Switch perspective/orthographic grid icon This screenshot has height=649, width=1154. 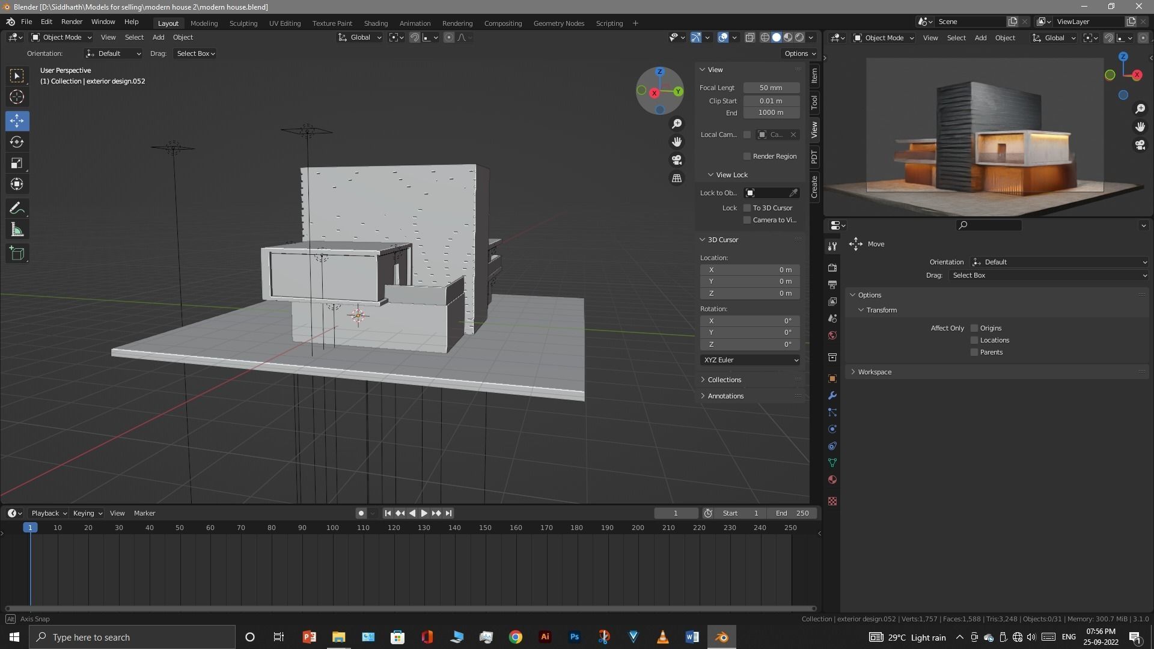pos(677,178)
